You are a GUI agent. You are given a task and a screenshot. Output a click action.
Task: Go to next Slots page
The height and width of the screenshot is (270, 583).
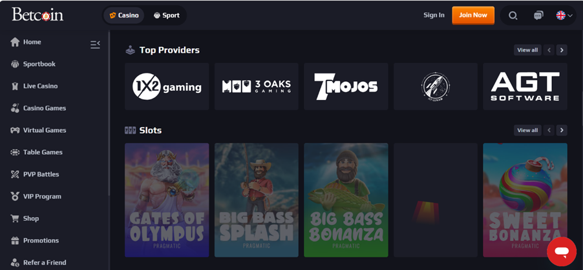click(x=562, y=130)
